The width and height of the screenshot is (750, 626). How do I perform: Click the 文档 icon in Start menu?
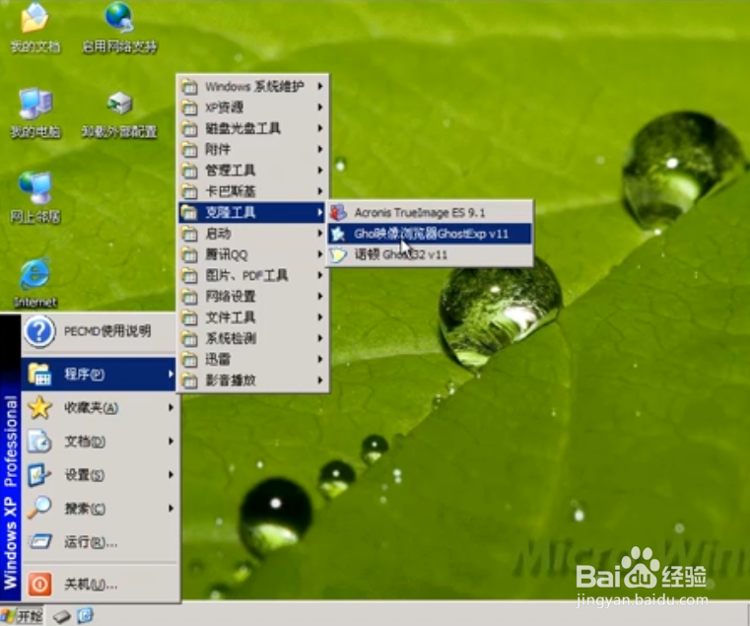pos(39,442)
